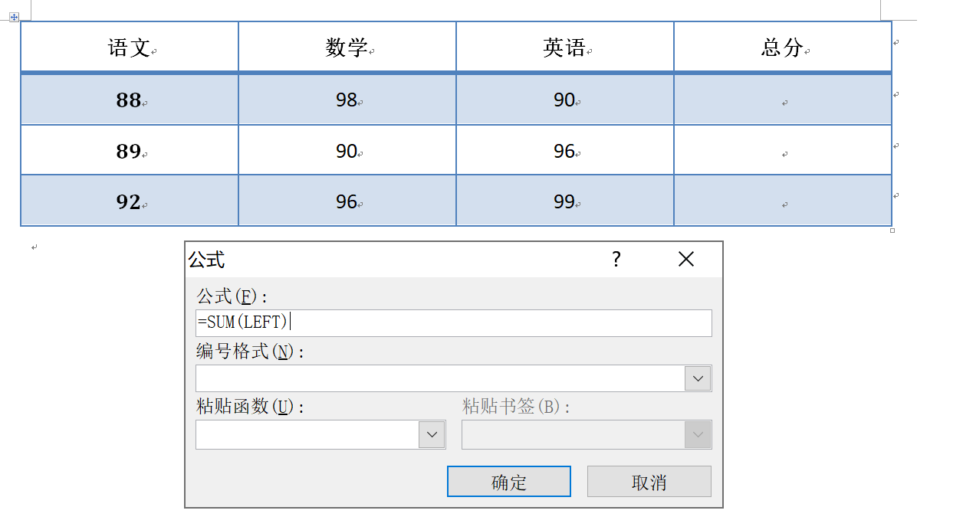This screenshot has height=530, width=963.
Task: Click the 公式 dialog title bar
Action: pos(383,260)
